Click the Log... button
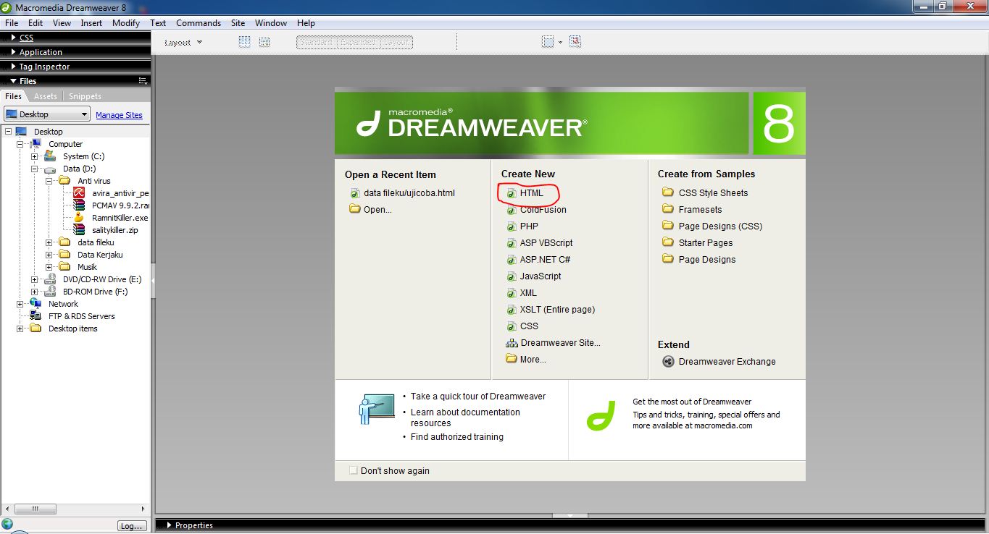Image resolution: width=989 pixels, height=534 pixels. (132, 526)
